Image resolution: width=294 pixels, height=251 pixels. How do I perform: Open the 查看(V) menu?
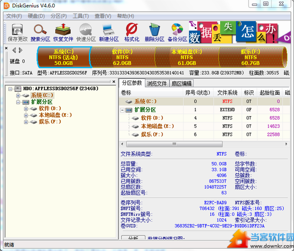(103, 16)
